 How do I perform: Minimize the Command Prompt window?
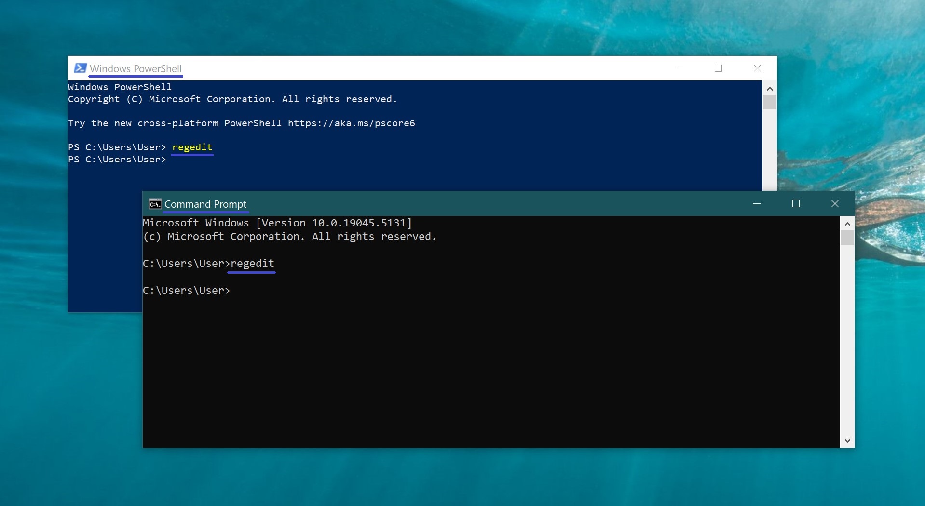(x=757, y=204)
